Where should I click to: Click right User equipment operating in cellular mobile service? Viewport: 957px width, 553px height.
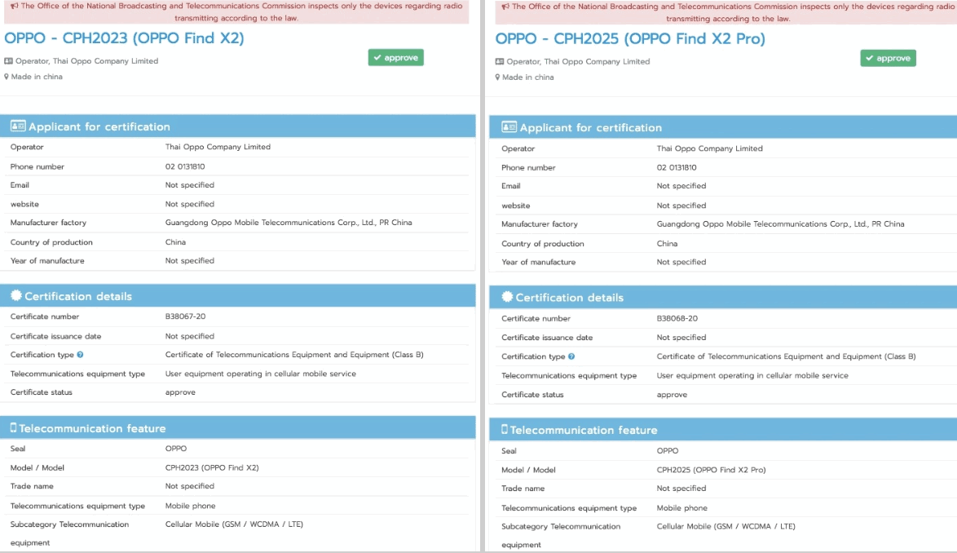752,375
